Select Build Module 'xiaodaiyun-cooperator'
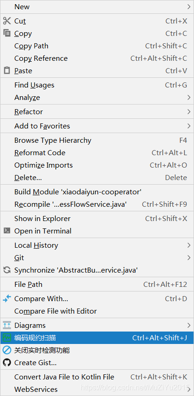194x396 pixels. click(x=97, y=192)
